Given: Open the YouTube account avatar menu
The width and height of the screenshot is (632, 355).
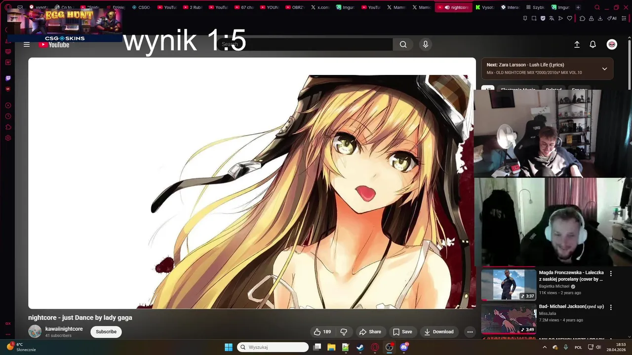Looking at the screenshot, I should click(612, 44).
